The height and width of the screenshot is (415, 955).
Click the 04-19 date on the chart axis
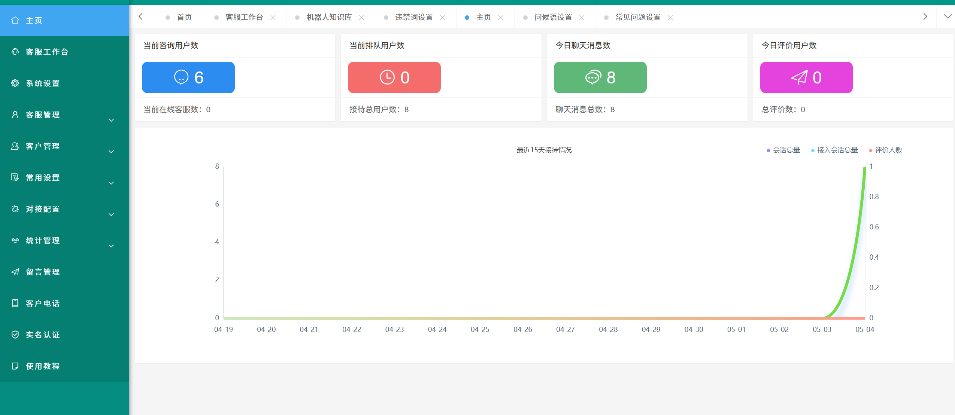(x=224, y=329)
